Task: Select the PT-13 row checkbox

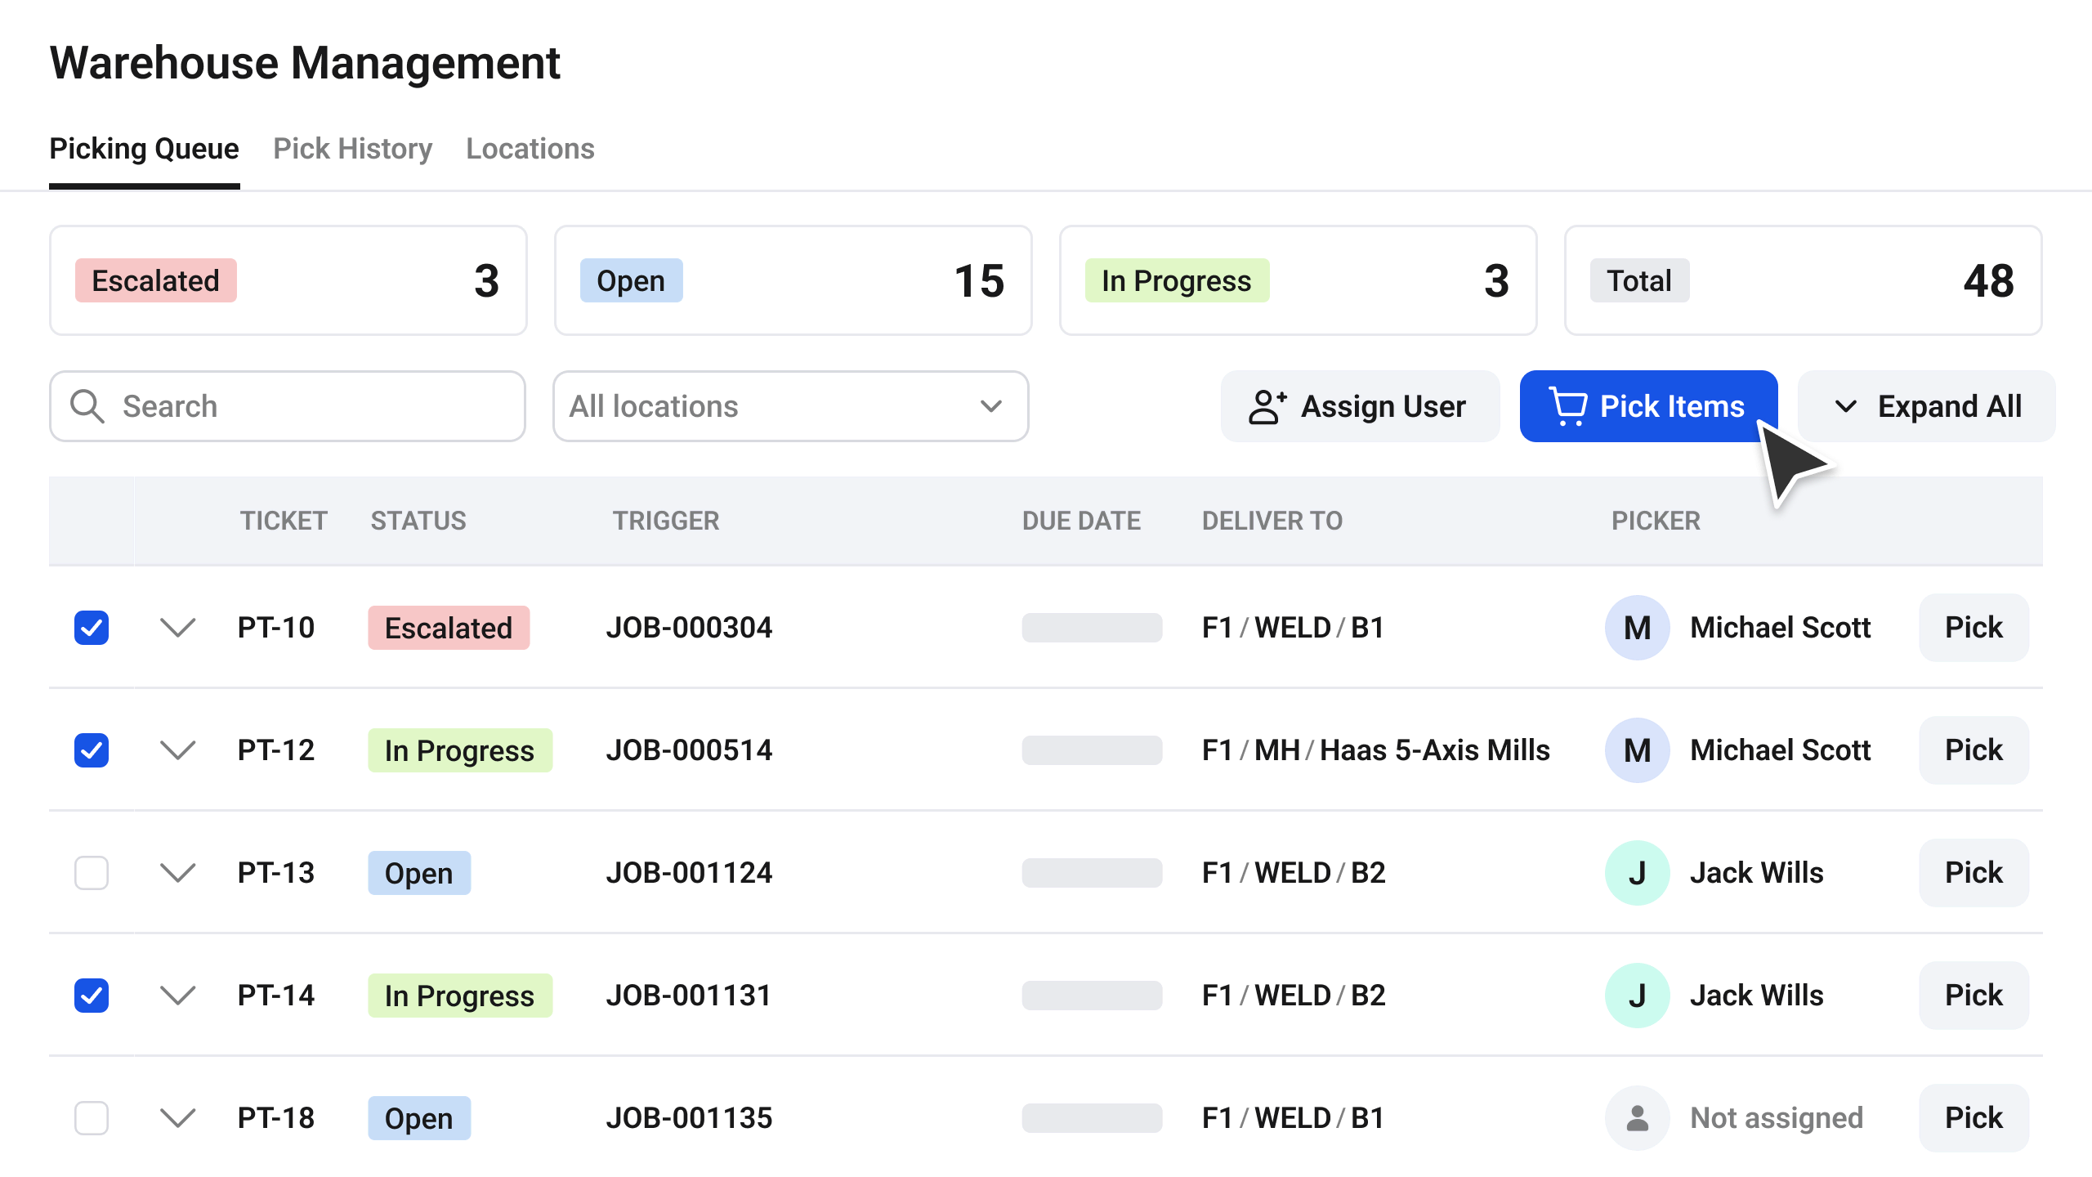Action: pyautogui.click(x=92, y=873)
